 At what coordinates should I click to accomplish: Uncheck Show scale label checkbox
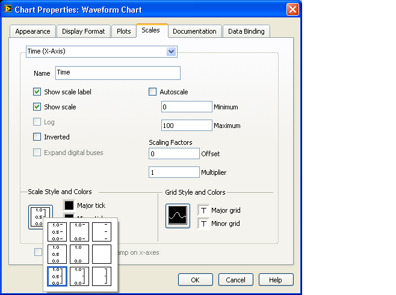(37, 92)
